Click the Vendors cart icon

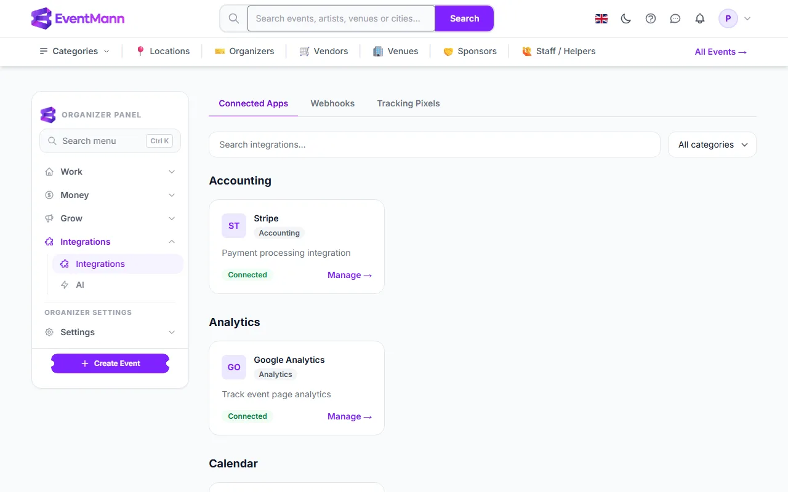pyautogui.click(x=304, y=51)
